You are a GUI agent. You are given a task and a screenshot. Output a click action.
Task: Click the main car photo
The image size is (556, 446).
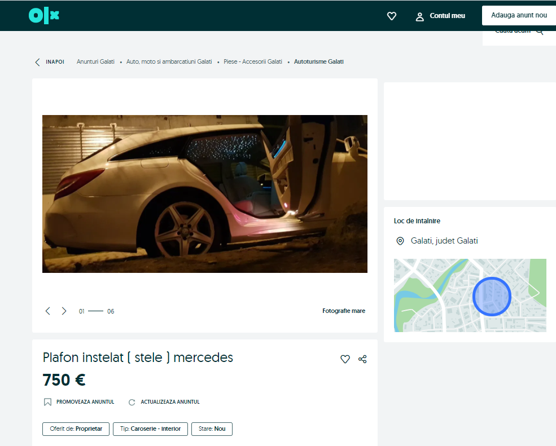pyautogui.click(x=204, y=194)
